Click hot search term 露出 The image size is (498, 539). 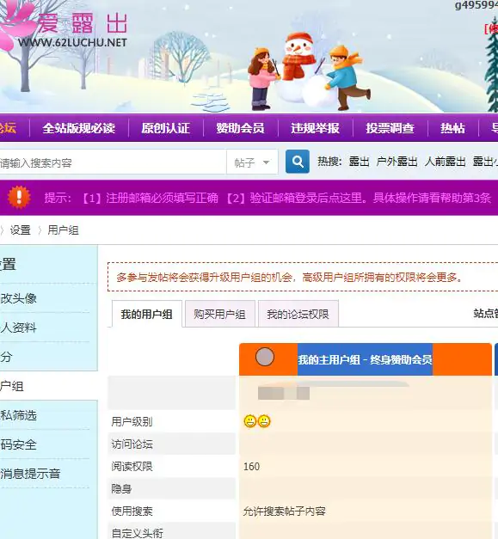359,162
